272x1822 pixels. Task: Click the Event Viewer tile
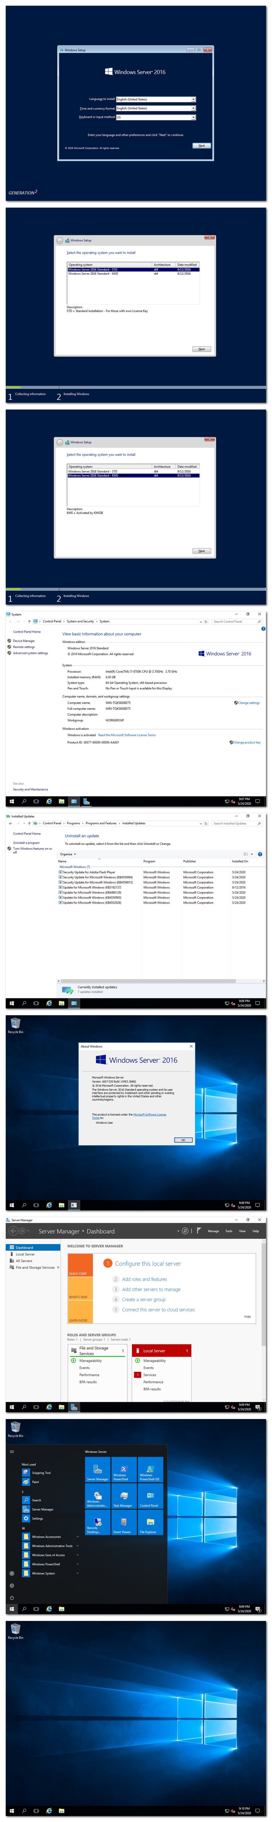pos(124,1522)
